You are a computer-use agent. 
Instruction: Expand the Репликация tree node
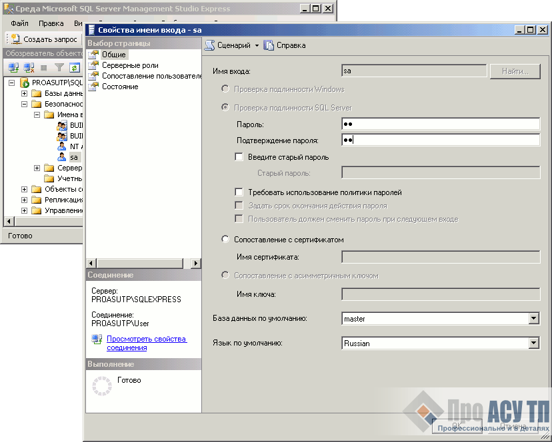pos(24,200)
